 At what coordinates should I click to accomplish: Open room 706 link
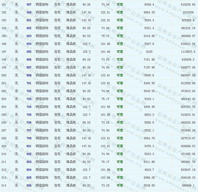(x=29, y=122)
